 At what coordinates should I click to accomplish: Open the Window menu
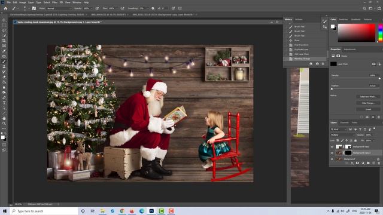(x=77, y=2)
